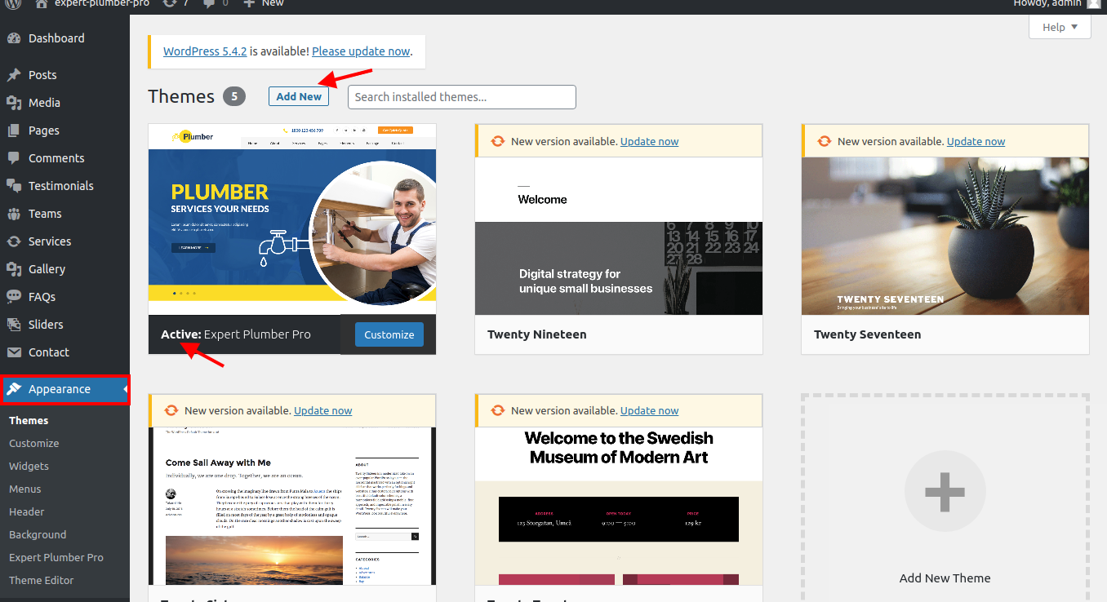Open Customize under Appearance
The image size is (1107, 602).
[33, 443]
